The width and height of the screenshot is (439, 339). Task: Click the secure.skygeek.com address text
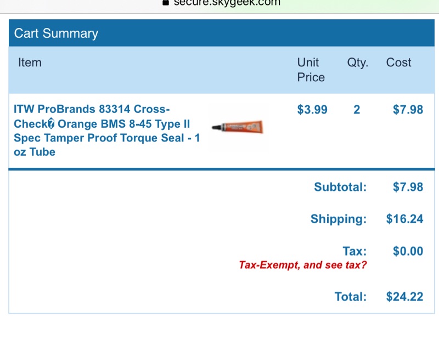[227, 3]
